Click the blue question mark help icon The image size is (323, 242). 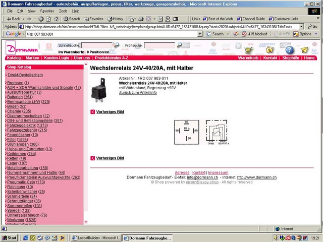289,50
